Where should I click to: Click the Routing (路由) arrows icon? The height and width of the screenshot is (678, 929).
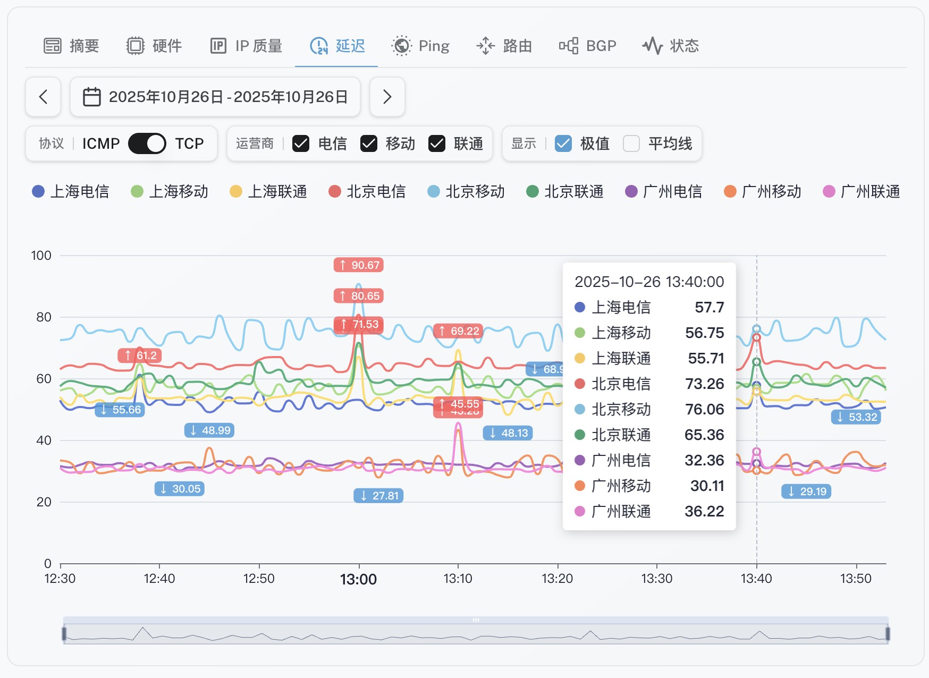pyautogui.click(x=485, y=46)
